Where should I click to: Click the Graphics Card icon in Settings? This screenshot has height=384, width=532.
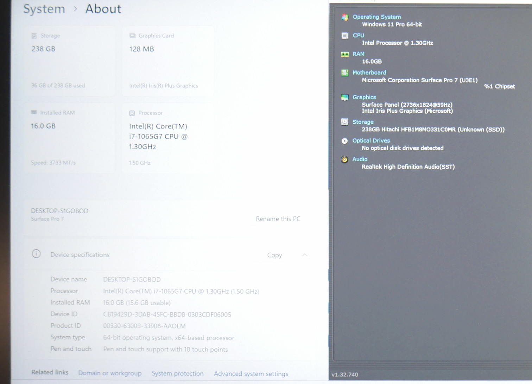(x=132, y=36)
